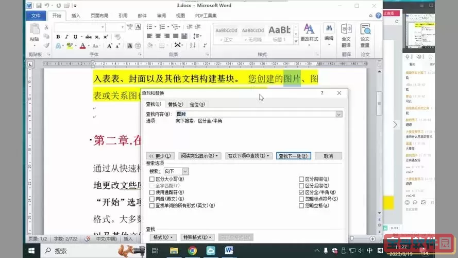Click the justify alignment icon
This screenshot has height=258, width=458.
176,36
